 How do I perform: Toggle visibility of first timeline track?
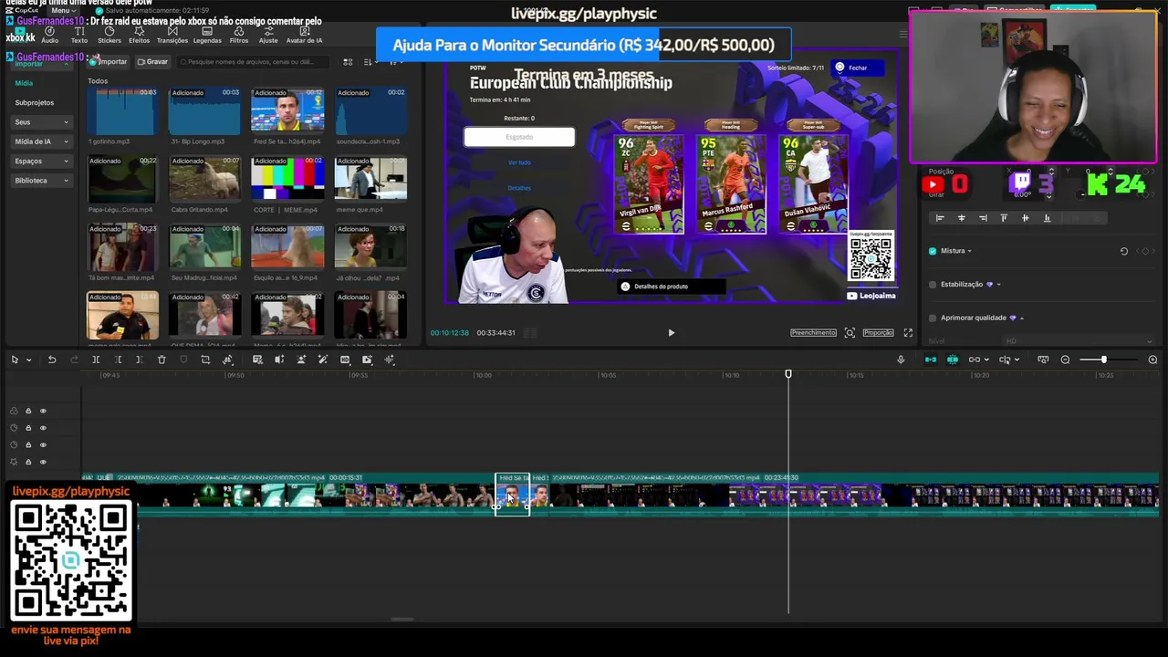(x=43, y=411)
